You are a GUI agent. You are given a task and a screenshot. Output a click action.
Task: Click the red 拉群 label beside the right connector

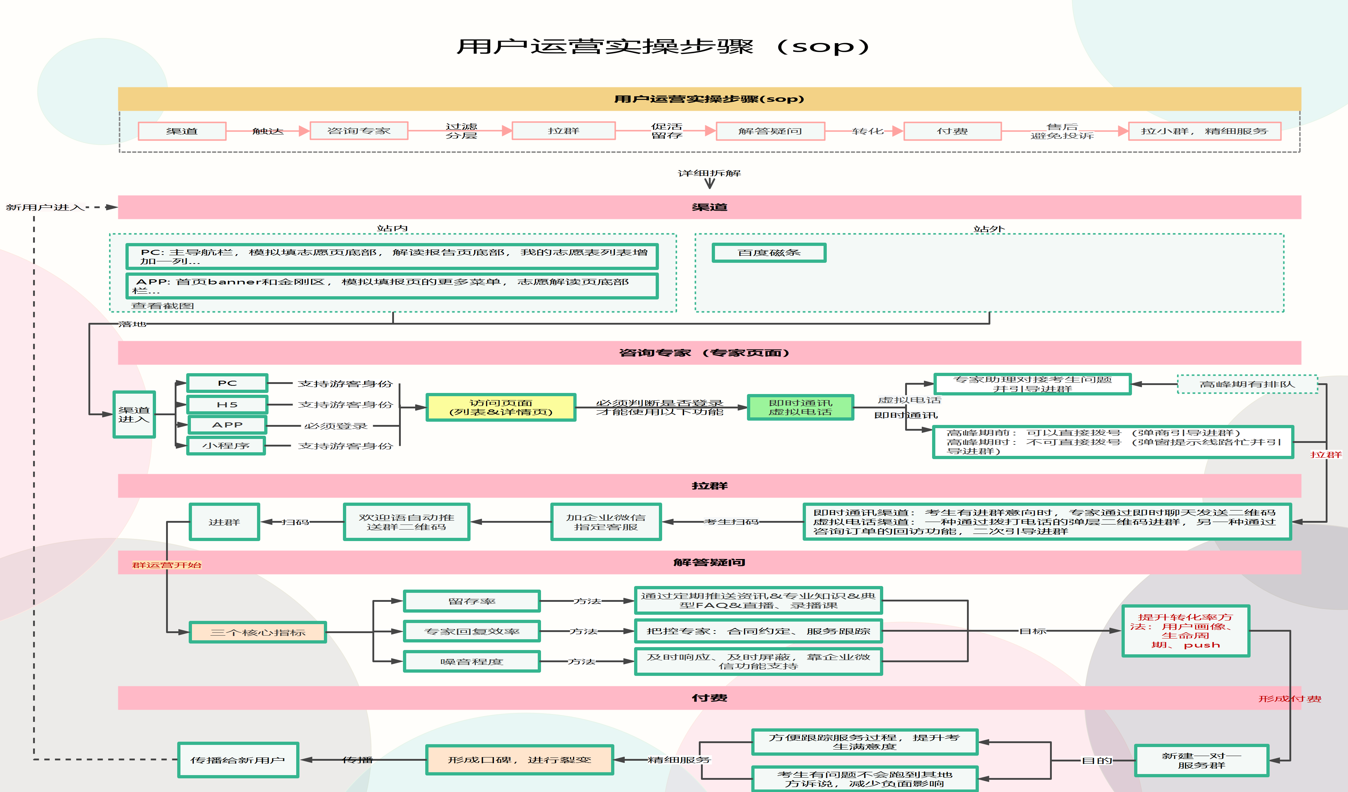pyautogui.click(x=1326, y=455)
